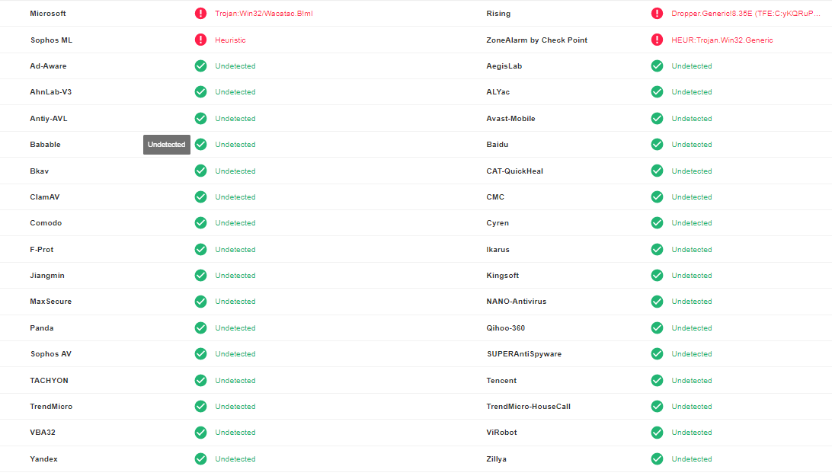The width and height of the screenshot is (832, 476).
Task: Click the HEUR:Trojan.Win32.Generic result
Action: (722, 40)
